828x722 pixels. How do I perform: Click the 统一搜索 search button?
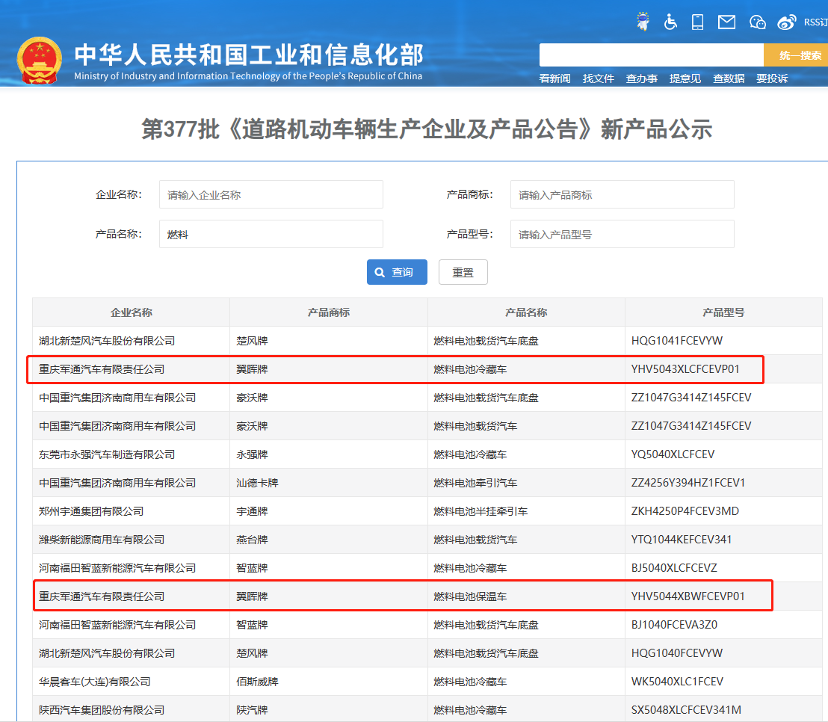[797, 55]
